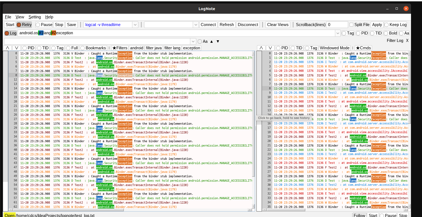The height and width of the screenshot is (217, 422).
Task: Toggle the Keep Log option
Action: tap(396, 25)
